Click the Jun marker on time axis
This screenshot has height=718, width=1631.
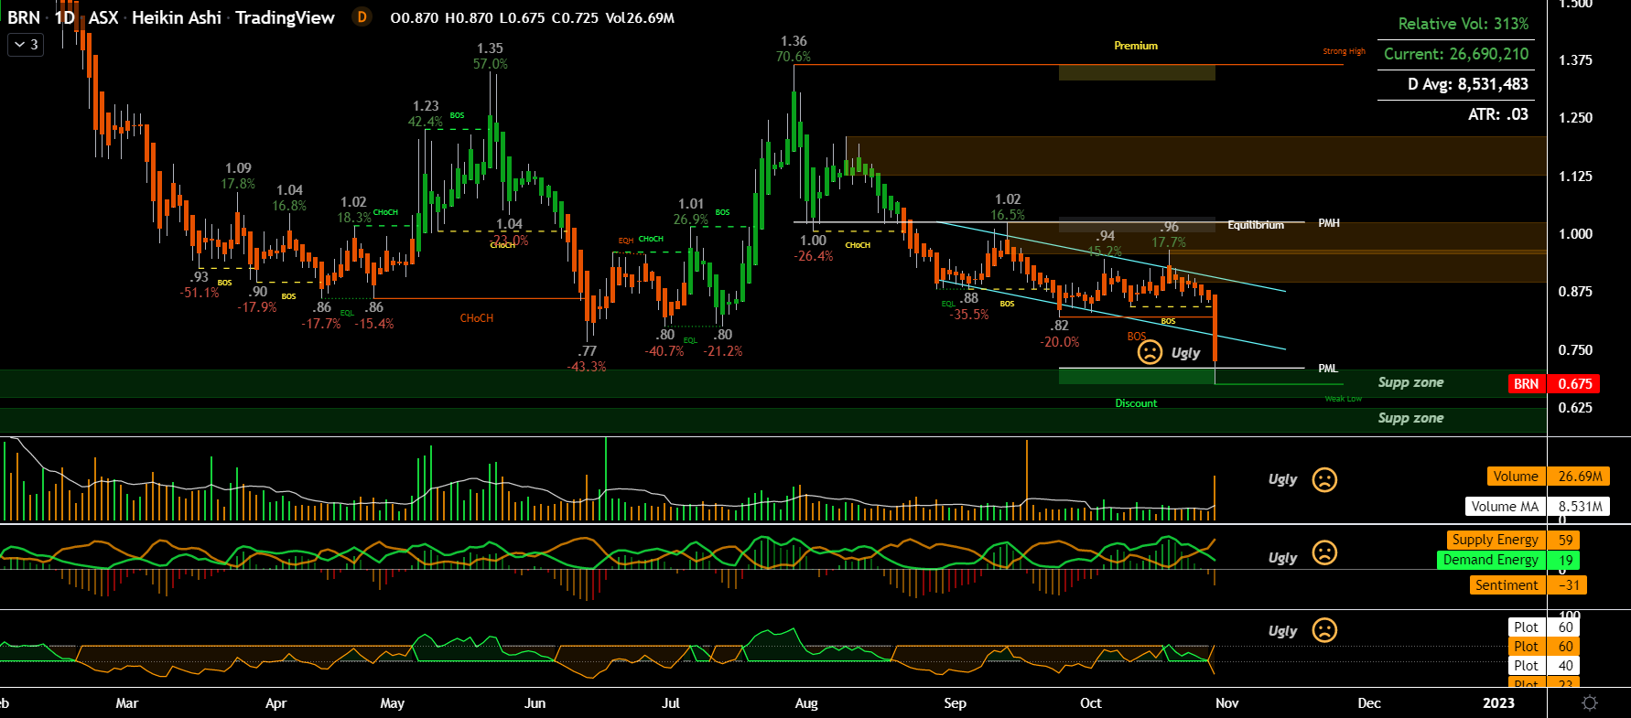(535, 703)
